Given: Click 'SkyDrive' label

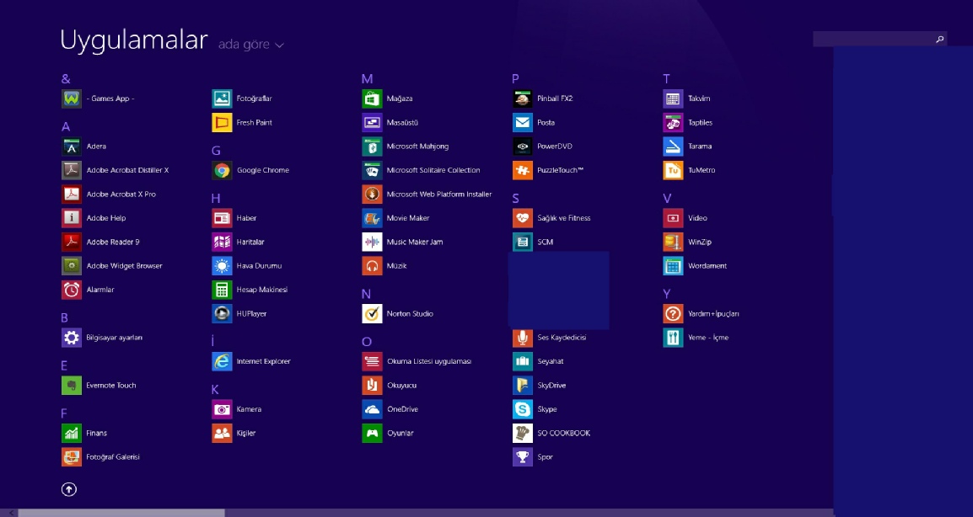Looking at the screenshot, I should point(551,386).
